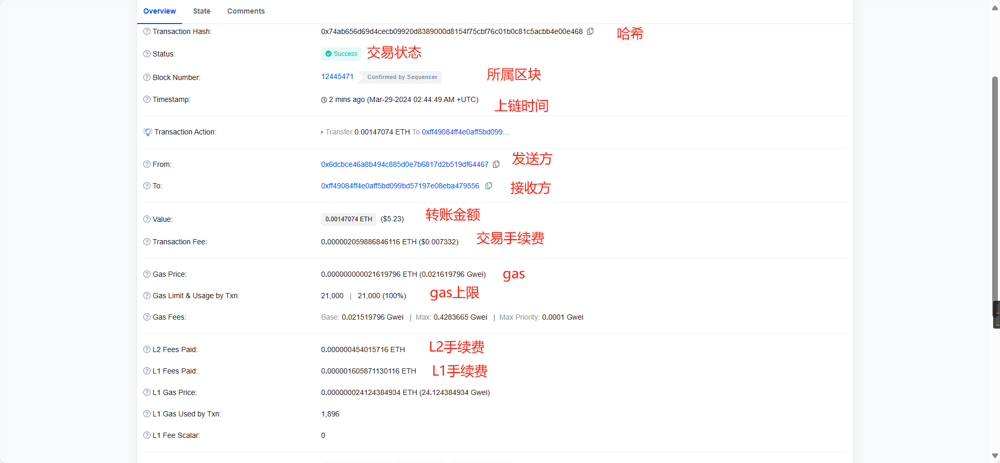The width and height of the screenshot is (1000, 463).
Task: Expand the Transaction Action transfer arrow
Action: [322, 132]
